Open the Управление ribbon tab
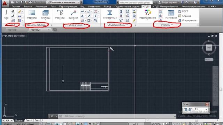 coord(94,7)
